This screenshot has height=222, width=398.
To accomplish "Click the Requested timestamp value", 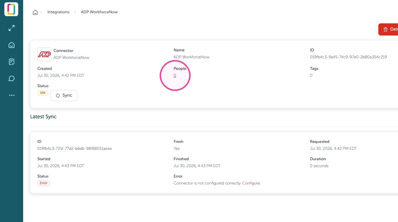I will (x=333, y=149).
